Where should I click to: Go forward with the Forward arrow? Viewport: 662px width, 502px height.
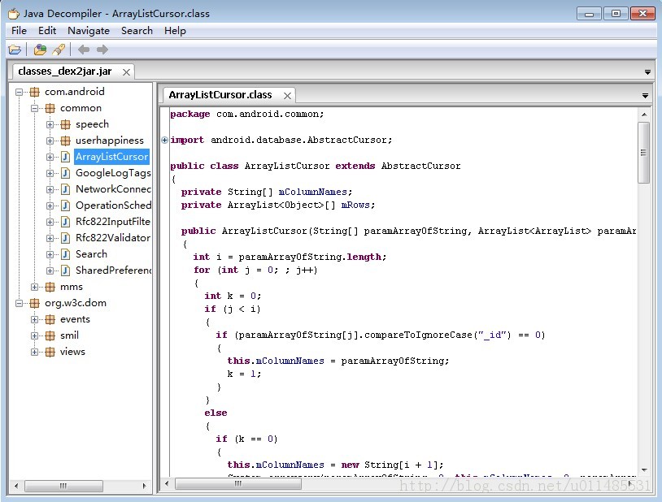point(102,50)
